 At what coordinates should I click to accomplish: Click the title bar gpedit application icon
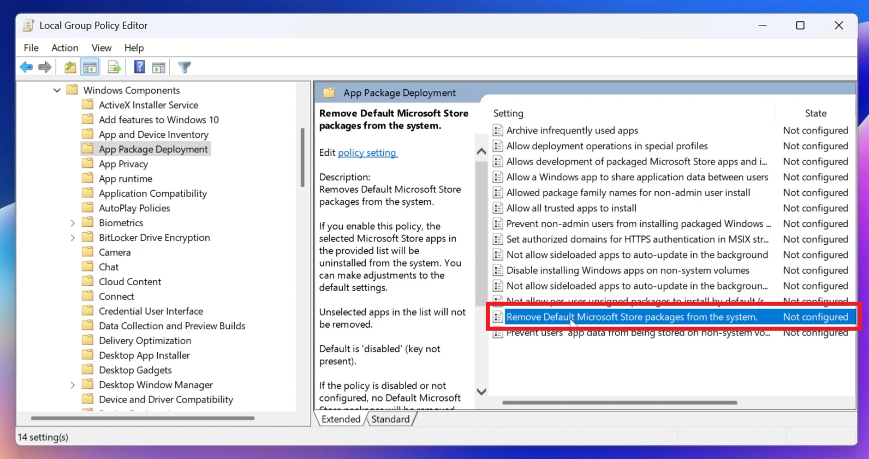(28, 25)
